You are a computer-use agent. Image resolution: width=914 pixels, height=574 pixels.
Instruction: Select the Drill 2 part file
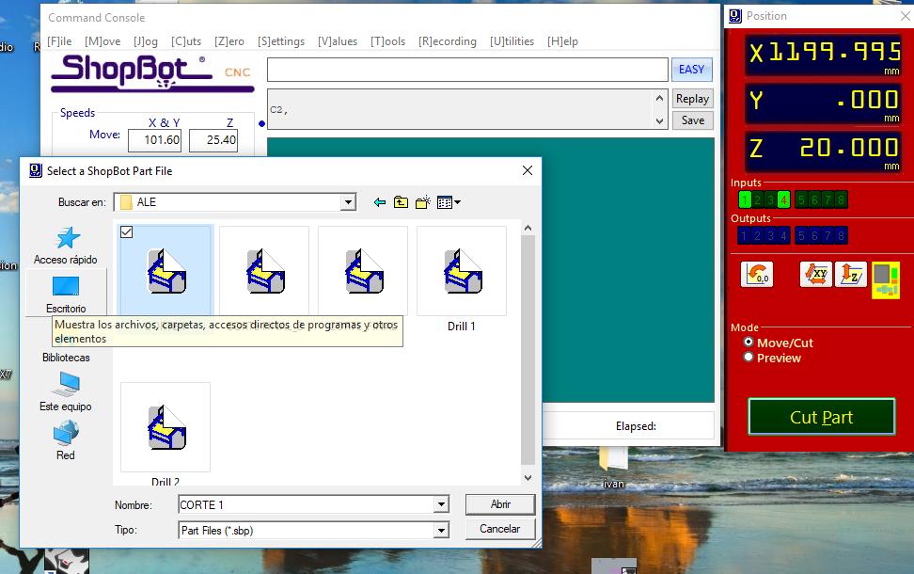tap(165, 434)
